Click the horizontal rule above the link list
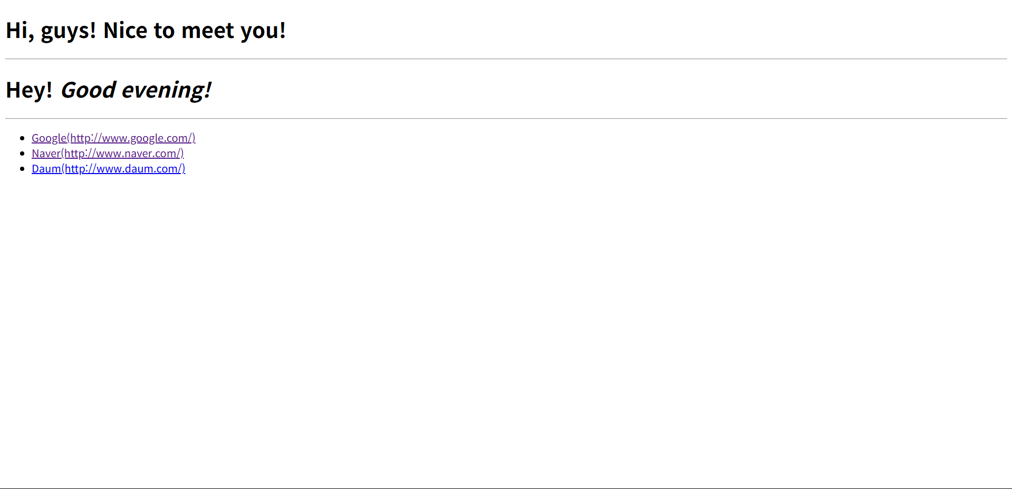 (506, 119)
